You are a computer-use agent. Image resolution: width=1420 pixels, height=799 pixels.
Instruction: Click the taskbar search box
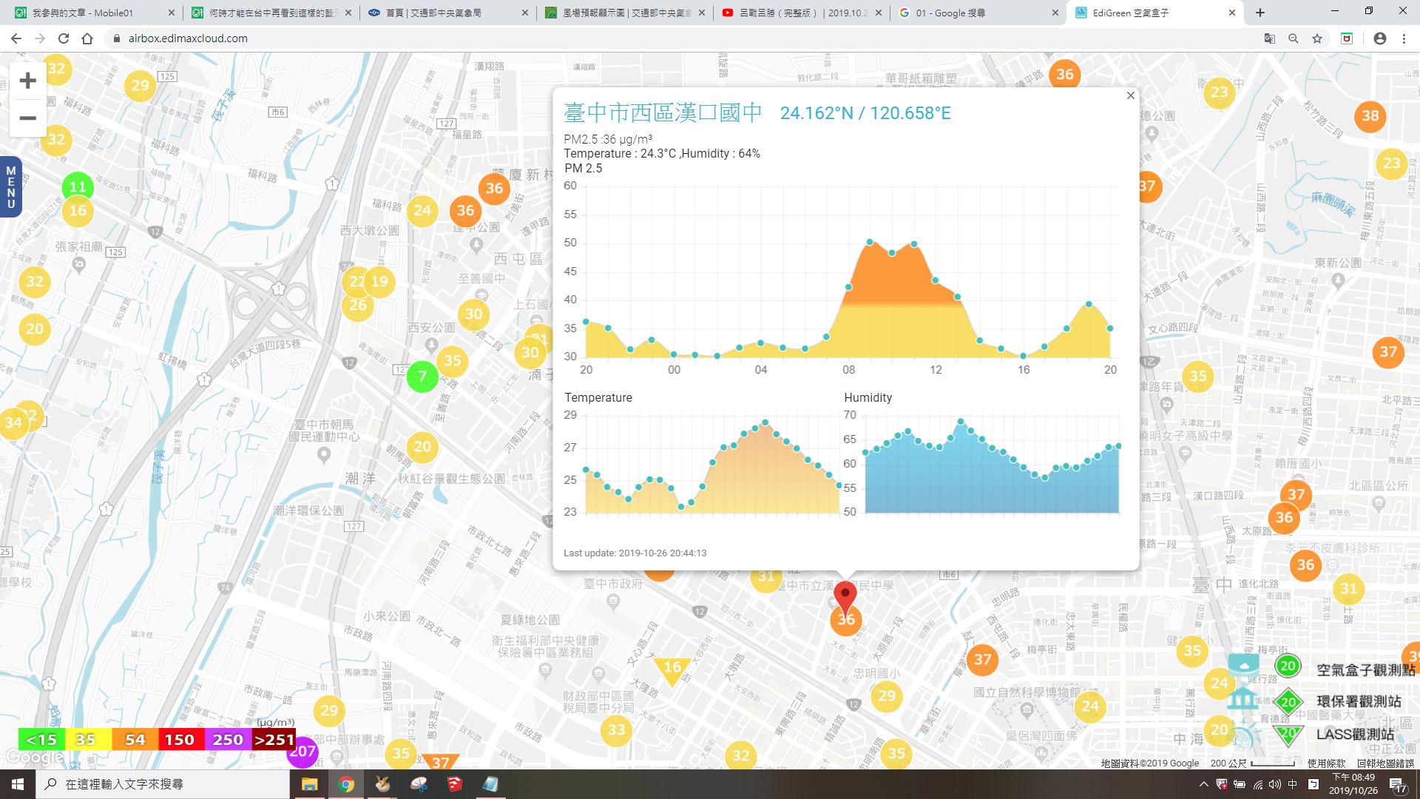[163, 784]
